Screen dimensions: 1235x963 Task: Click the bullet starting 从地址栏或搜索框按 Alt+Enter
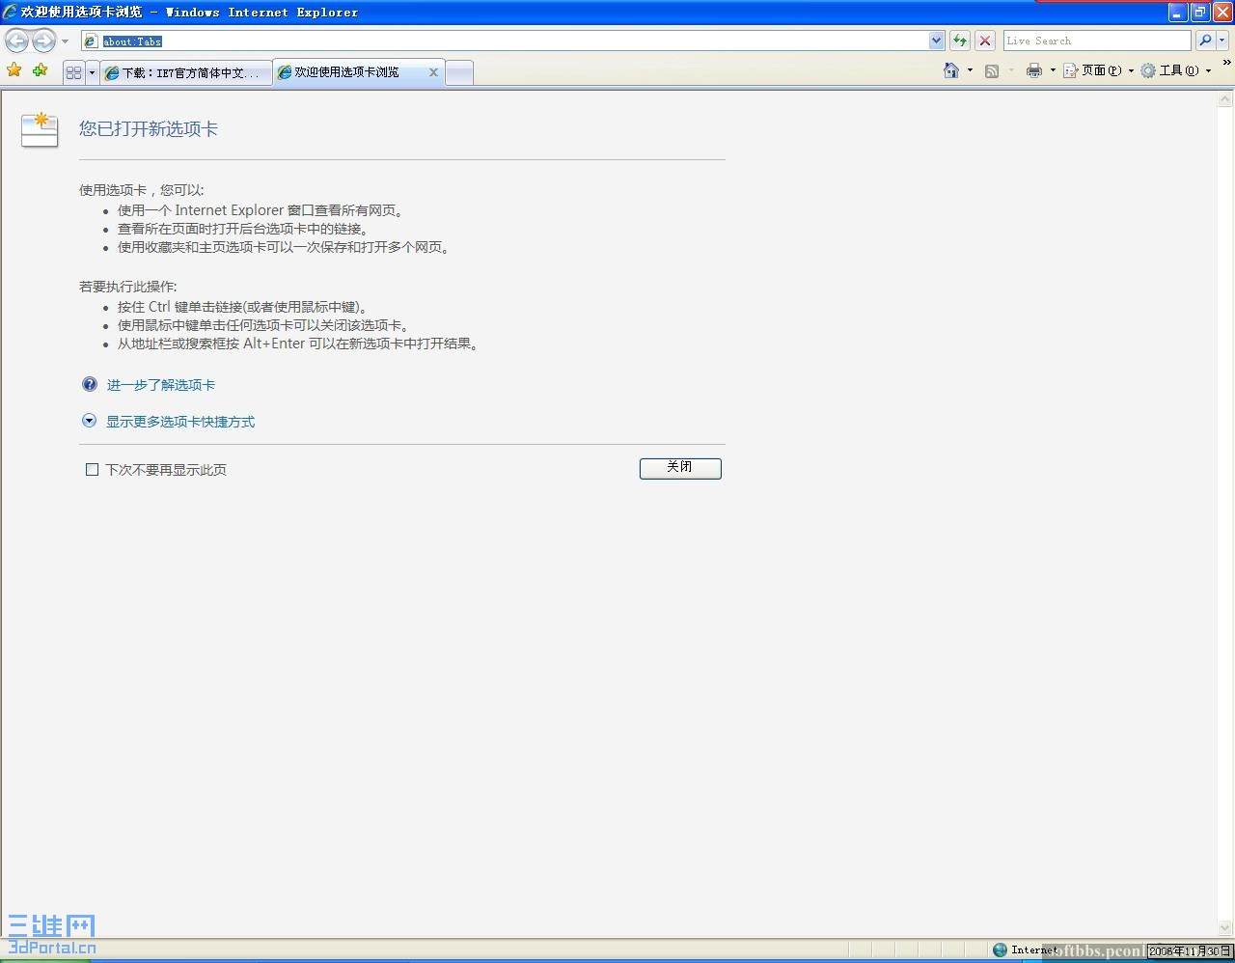click(298, 344)
